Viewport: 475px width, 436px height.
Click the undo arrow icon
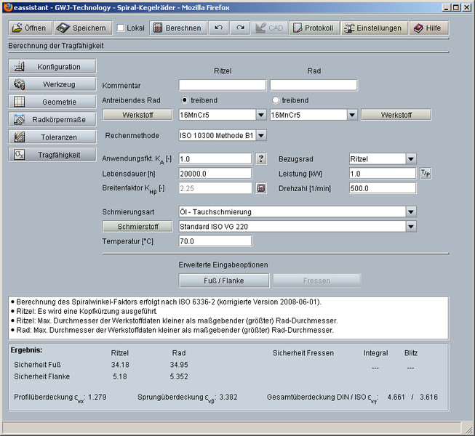tap(218, 28)
